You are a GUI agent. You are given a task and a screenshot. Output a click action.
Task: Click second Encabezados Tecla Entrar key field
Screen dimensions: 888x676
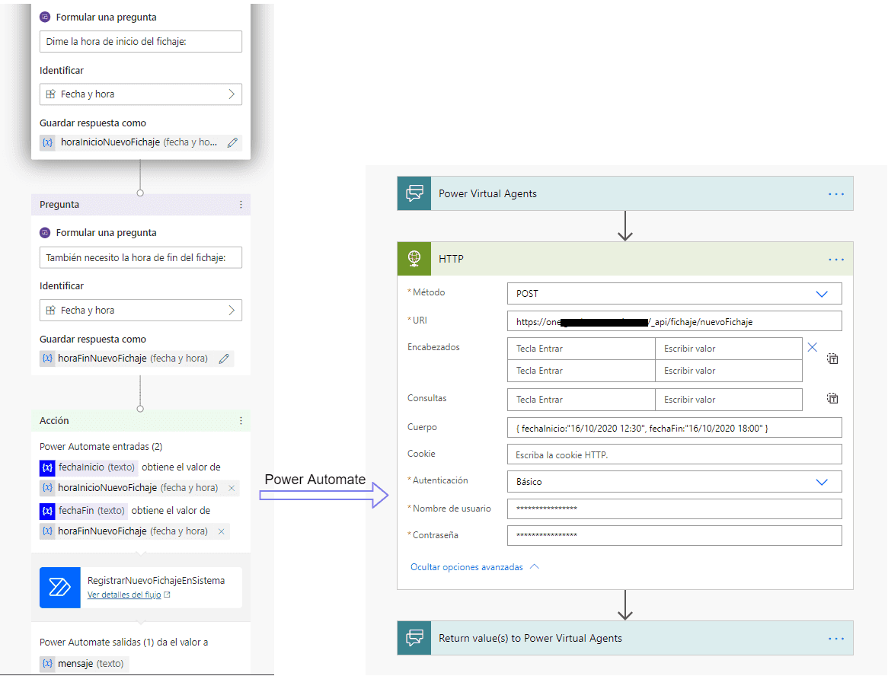click(581, 371)
